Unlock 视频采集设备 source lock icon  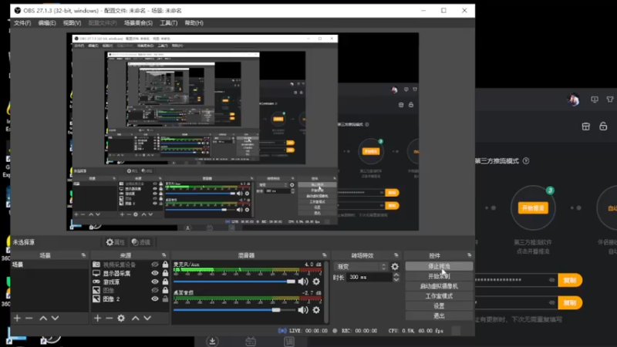(165, 264)
